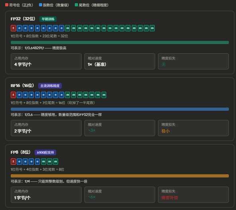Click the FP8 相对速度 ~6× card
This screenshot has height=210, width=236.
120,195
